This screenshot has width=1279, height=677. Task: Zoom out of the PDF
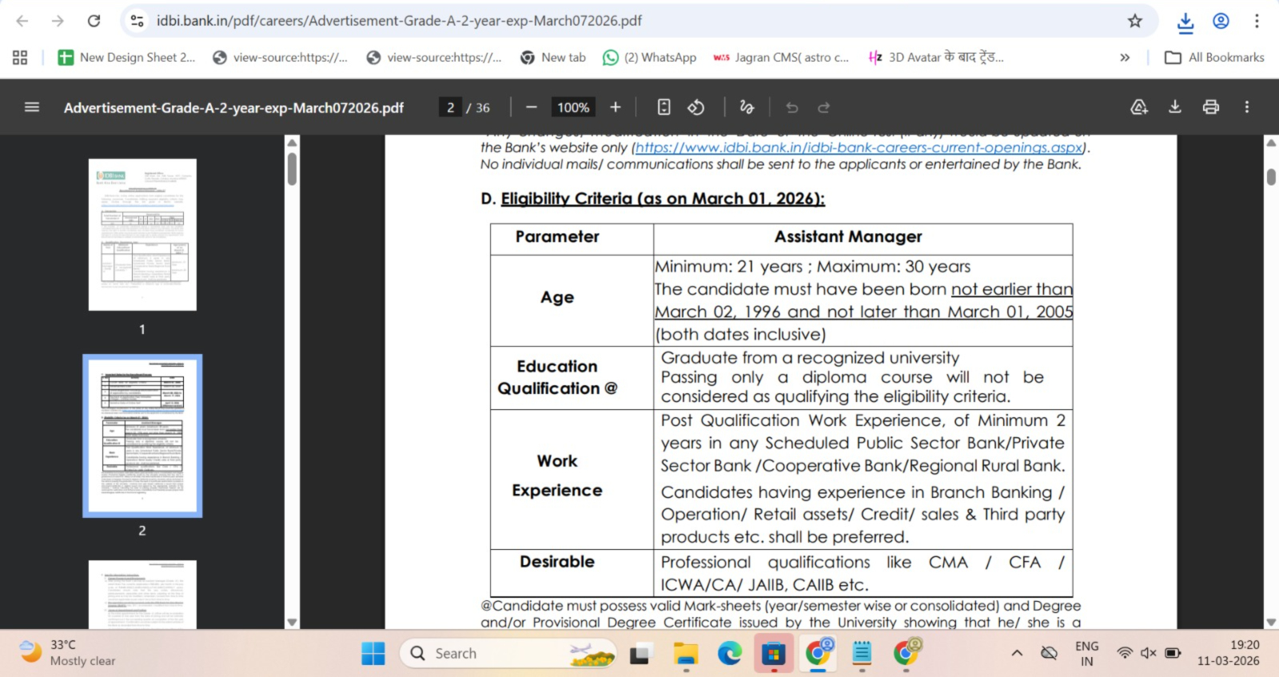[532, 107]
